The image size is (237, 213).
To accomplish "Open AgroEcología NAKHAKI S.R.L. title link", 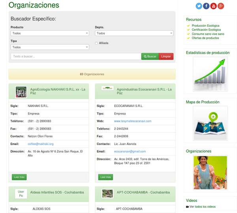I will pyautogui.click(x=58, y=91).
